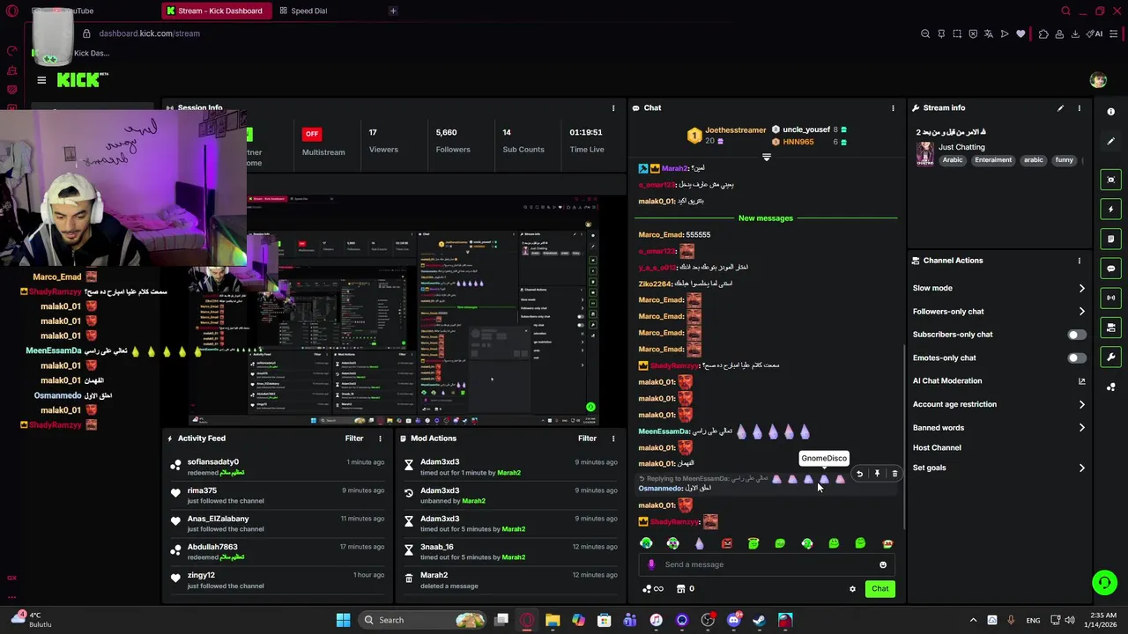The image size is (1128, 634).
Task: Toggle the channel actions sidebar icon
Action: (x=1110, y=328)
